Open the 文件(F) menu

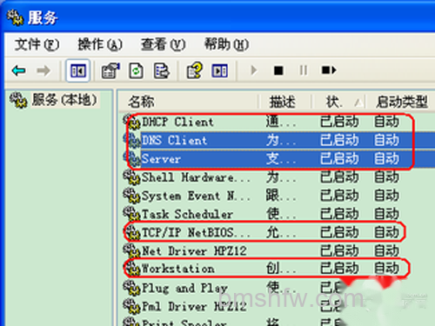[x=37, y=44]
